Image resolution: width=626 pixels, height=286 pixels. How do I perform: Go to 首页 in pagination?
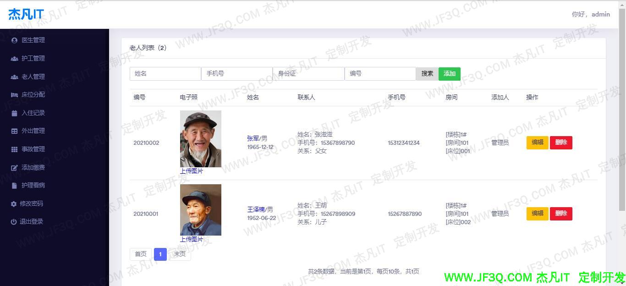141,254
